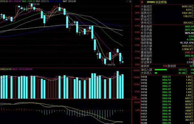Click the 最新指数 value row
The width and height of the screenshot is (194, 124).
pos(167,26)
